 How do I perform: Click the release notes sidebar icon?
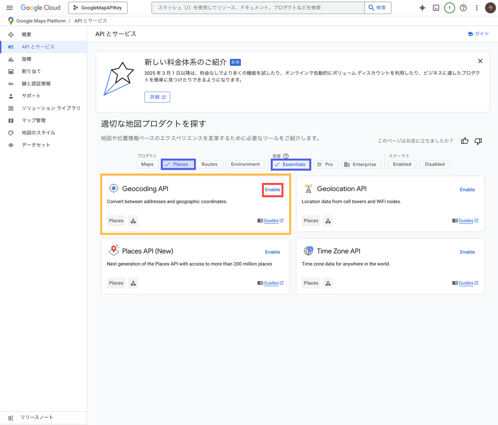[11, 418]
